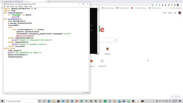Open the command prompt icon on taskbar
Screen dimensions: 183x103
142,101
